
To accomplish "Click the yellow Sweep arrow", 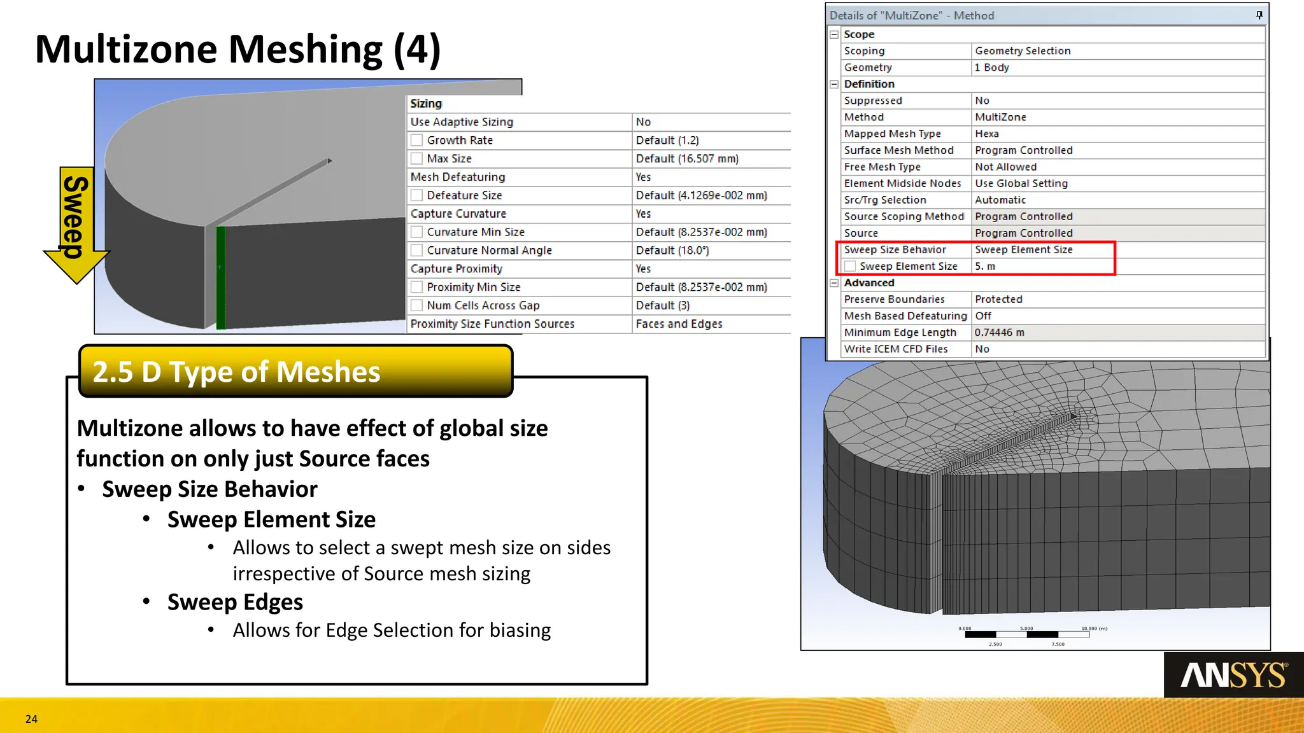I will point(76,225).
